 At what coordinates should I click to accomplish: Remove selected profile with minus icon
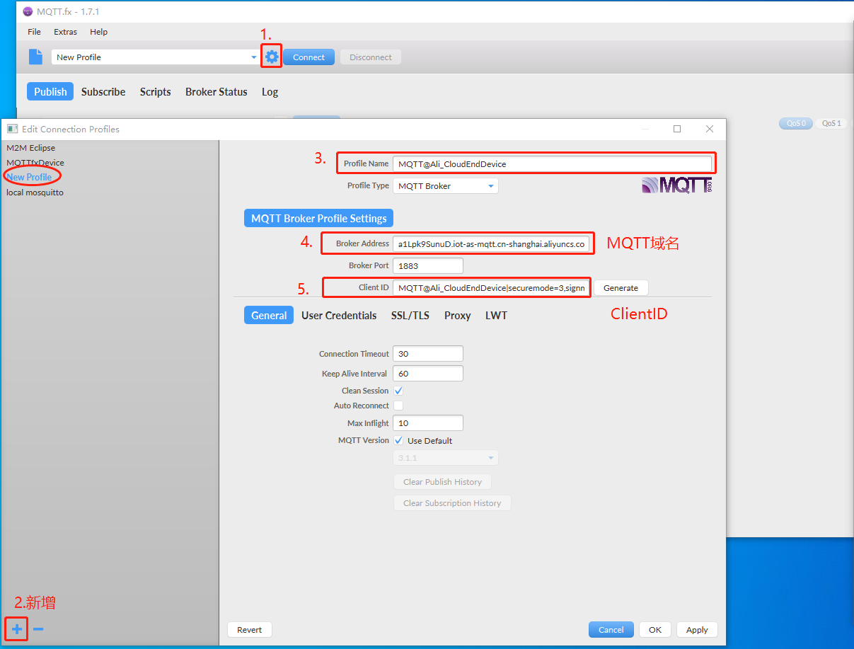[38, 628]
